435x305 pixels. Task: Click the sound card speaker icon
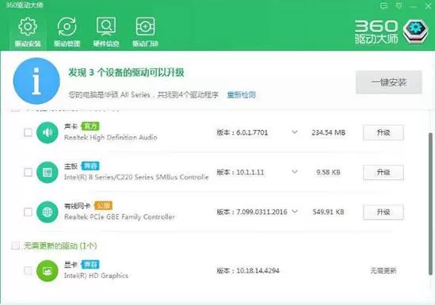pyautogui.click(x=48, y=132)
